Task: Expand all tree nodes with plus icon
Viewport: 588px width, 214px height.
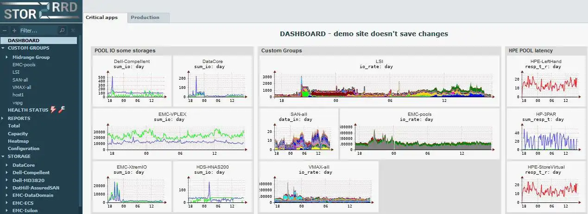Action: click(14, 31)
